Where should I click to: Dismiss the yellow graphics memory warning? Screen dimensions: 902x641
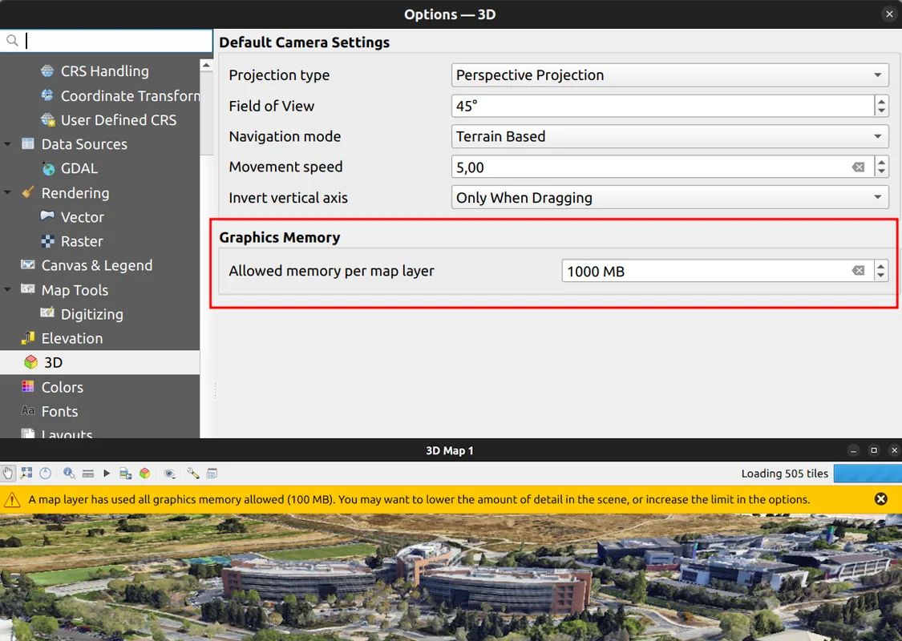pyautogui.click(x=880, y=499)
